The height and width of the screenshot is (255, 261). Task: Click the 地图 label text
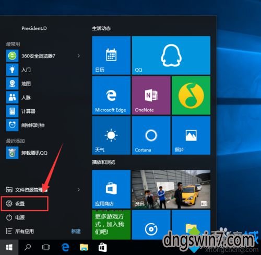(x=26, y=84)
